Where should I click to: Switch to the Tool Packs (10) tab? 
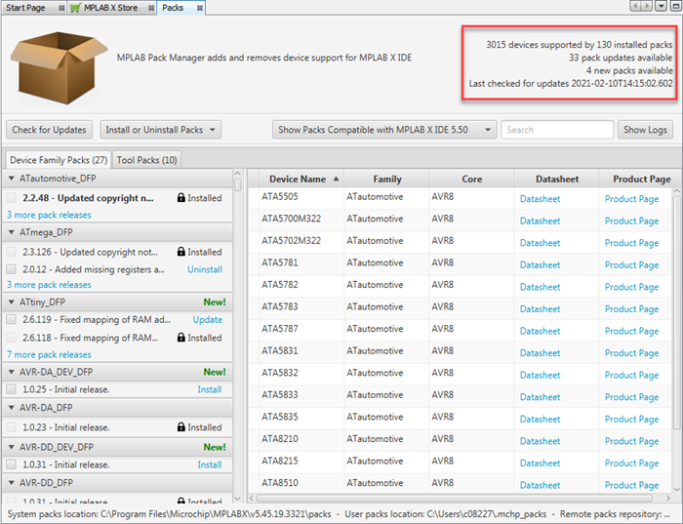pyautogui.click(x=146, y=159)
